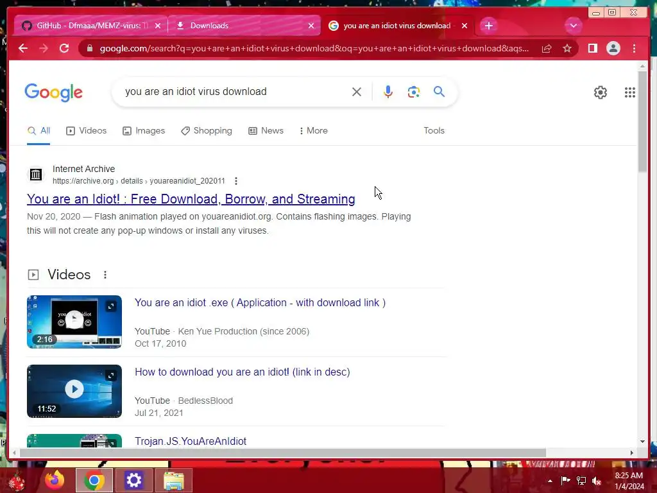Click the vertical scrollbar thumb
The width and height of the screenshot is (657, 493).
[x=642, y=121]
